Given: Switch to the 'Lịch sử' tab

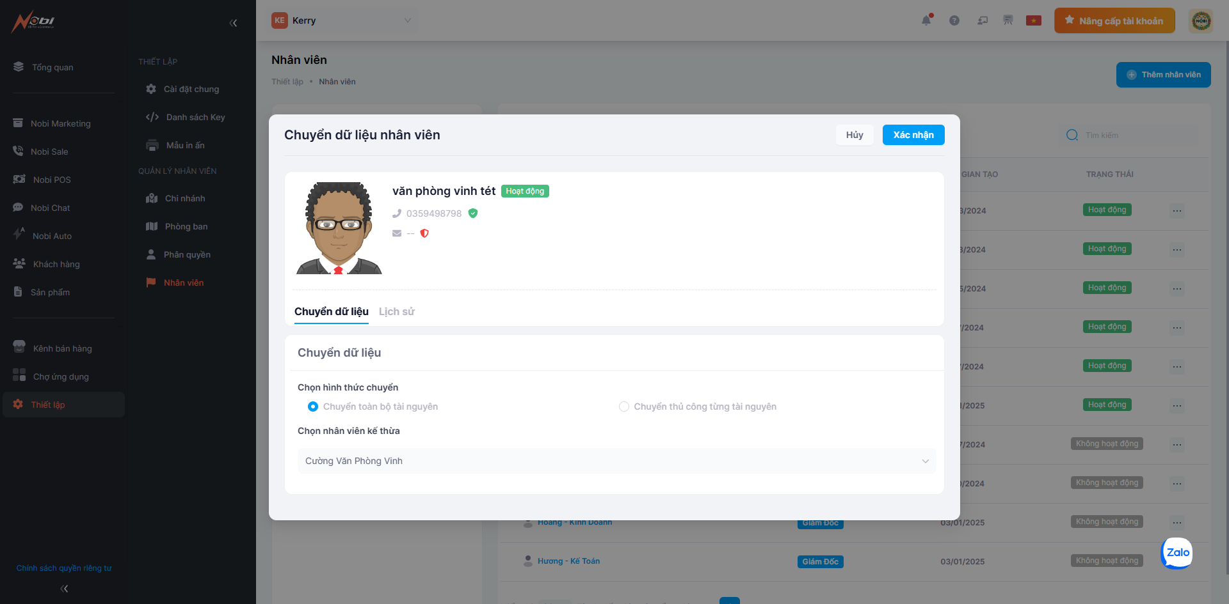Looking at the screenshot, I should (x=396, y=312).
